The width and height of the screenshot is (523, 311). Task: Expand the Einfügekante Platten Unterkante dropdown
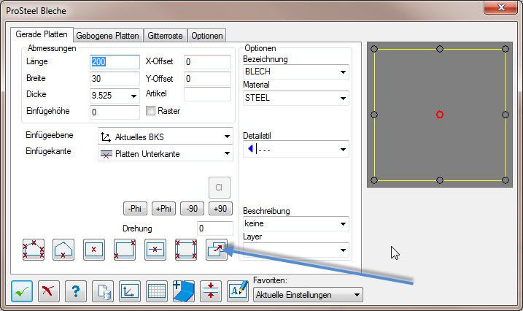point(227,153)
